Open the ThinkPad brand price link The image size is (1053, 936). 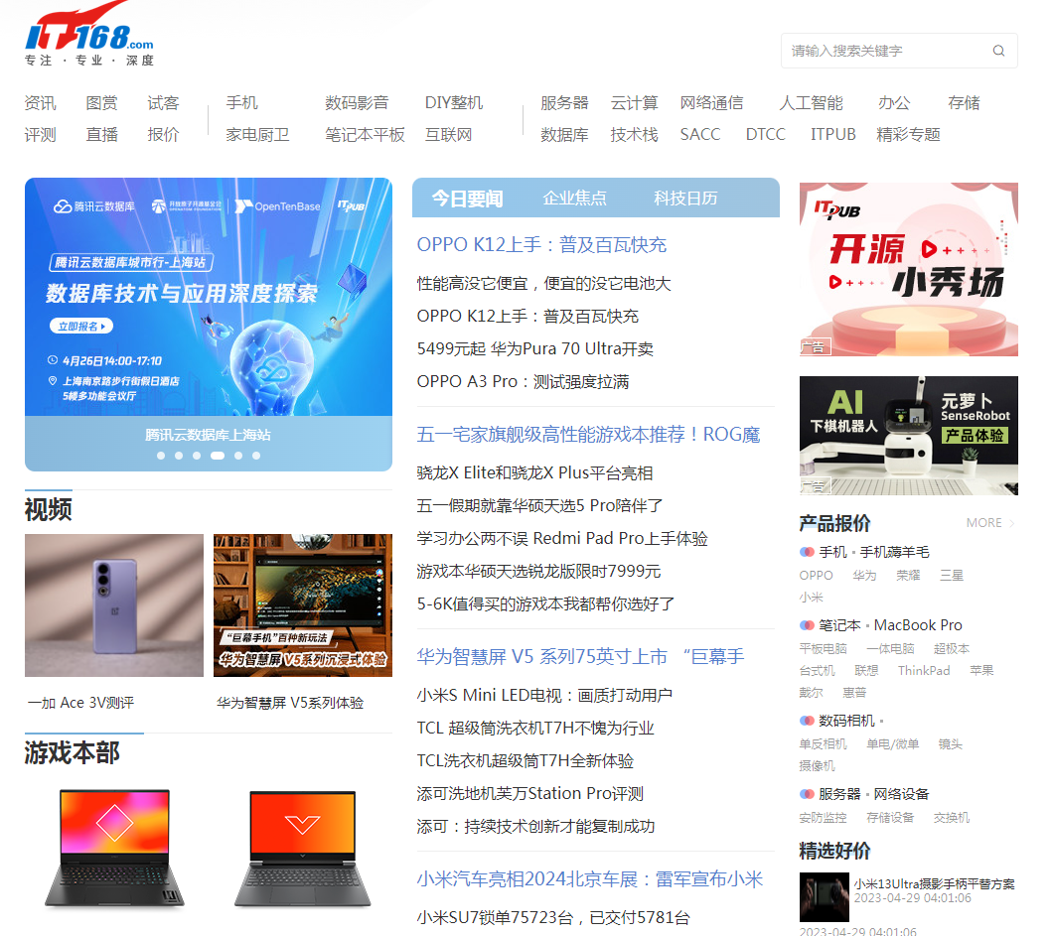point(924,670)
